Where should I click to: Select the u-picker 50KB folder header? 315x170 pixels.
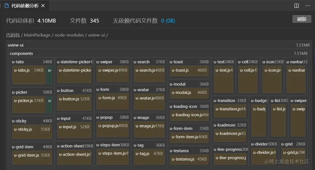[x=32, y=92]
